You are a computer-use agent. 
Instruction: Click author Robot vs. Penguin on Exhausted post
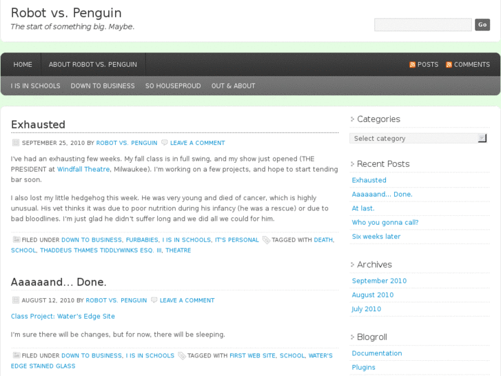coord(127,143)
